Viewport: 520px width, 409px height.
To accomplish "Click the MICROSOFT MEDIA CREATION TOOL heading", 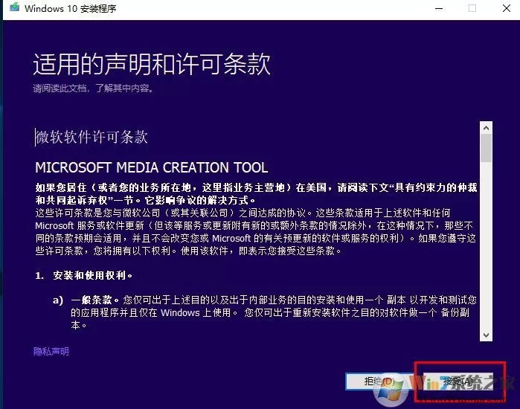I will coord(152,167).
